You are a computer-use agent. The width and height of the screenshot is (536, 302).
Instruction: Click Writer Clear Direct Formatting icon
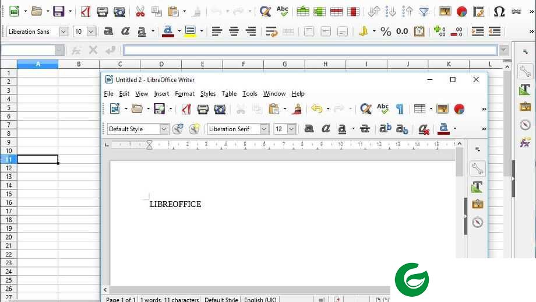[x=424, y=129]
